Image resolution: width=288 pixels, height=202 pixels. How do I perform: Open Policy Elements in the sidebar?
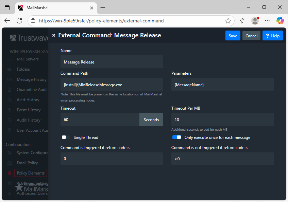(31, 173)
